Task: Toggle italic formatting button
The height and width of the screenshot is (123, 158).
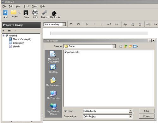Action: pos(94,24)
